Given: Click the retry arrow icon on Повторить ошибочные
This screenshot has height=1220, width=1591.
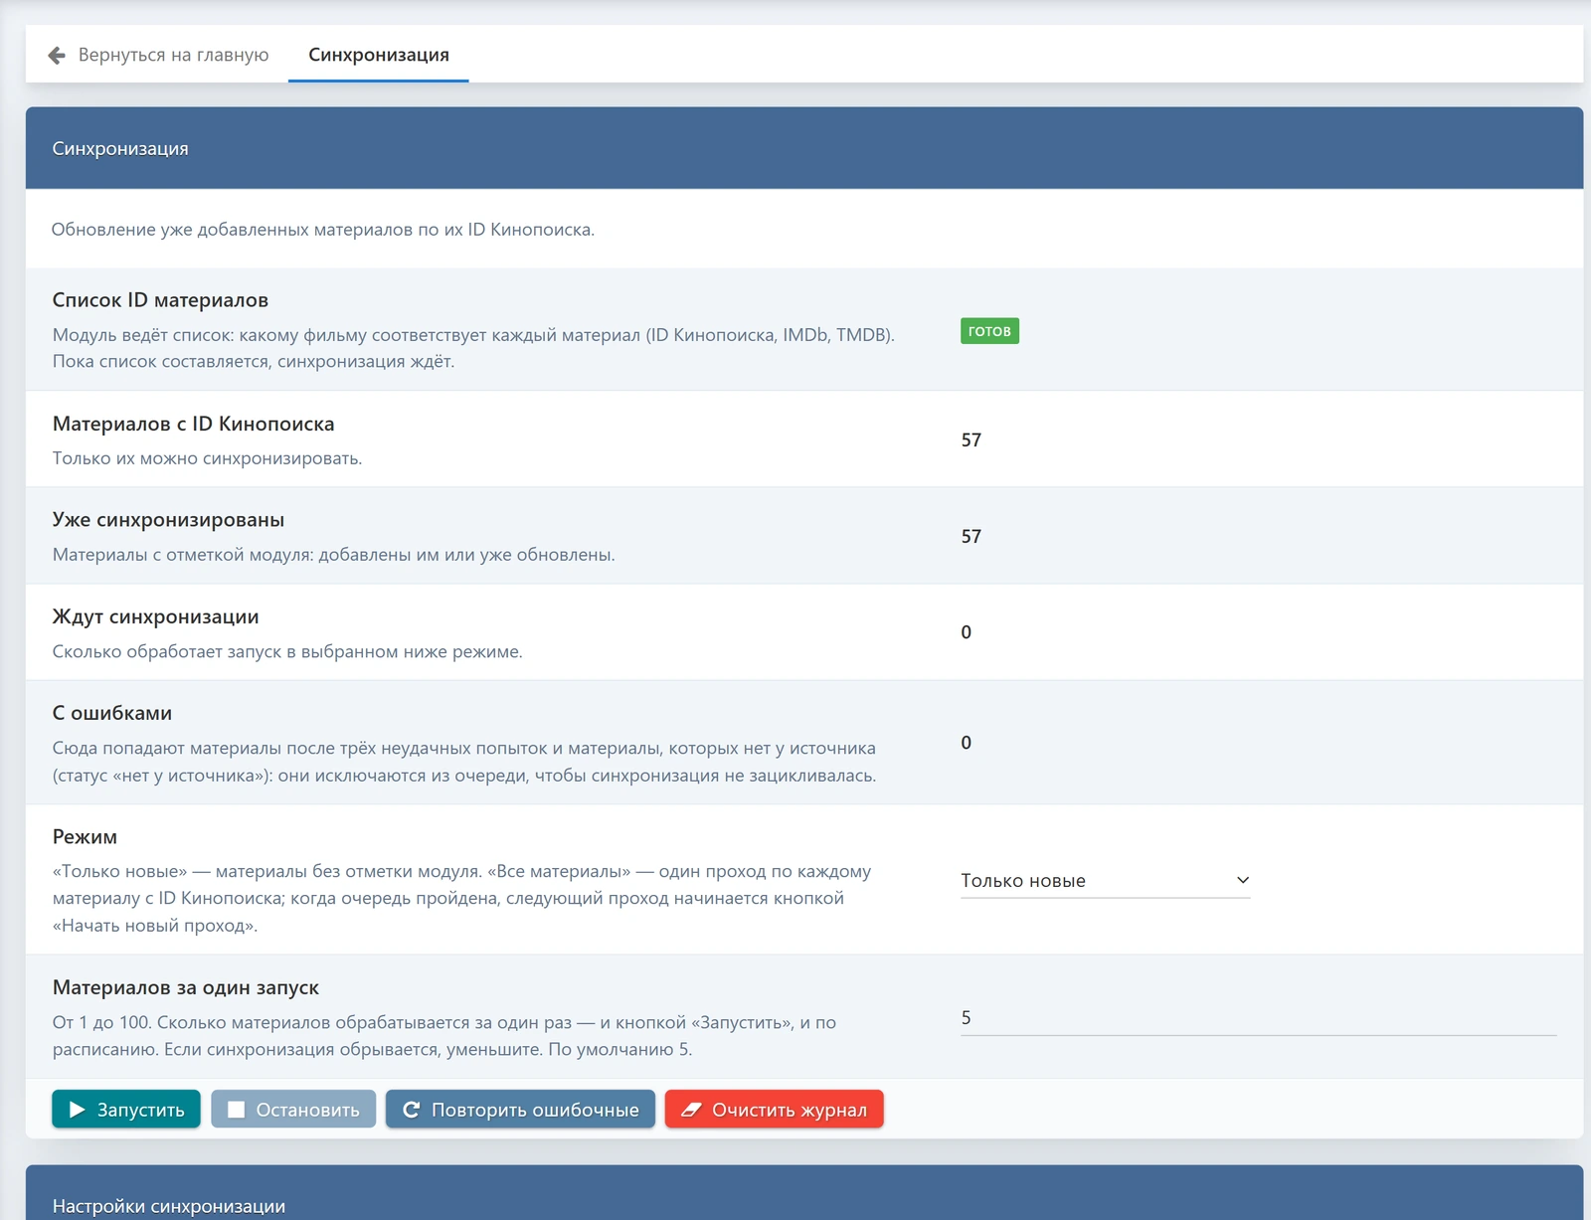Looking at the screenshot, I should [x=411, y=1110].
